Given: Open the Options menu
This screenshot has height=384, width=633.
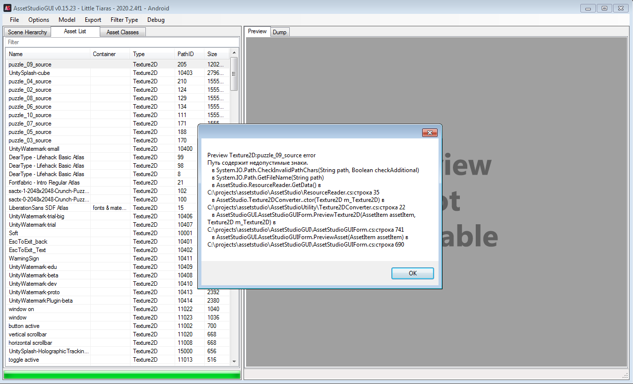Looking at the screenshot, I should [x=38, y=20].
